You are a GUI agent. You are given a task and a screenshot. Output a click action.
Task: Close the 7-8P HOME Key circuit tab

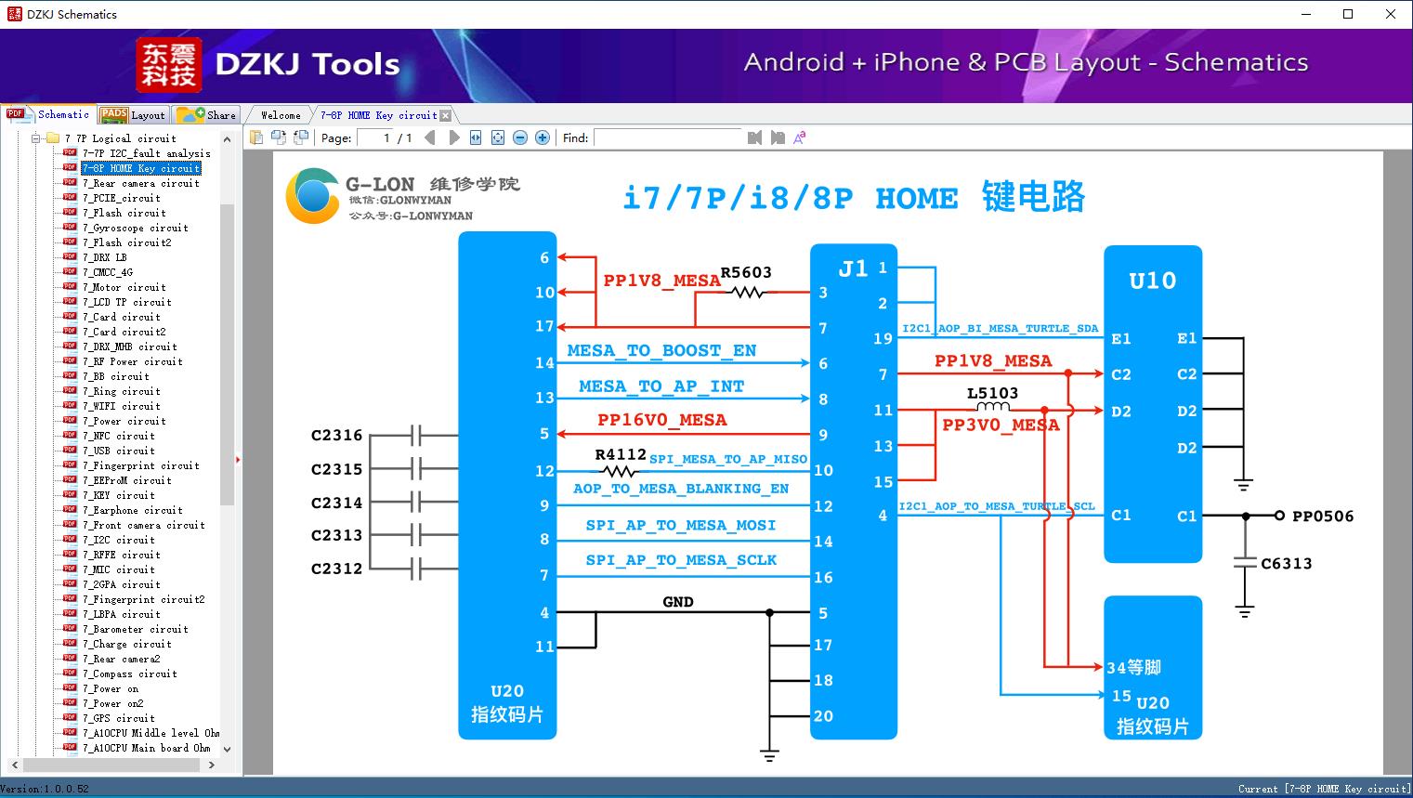tap(447, 114)
